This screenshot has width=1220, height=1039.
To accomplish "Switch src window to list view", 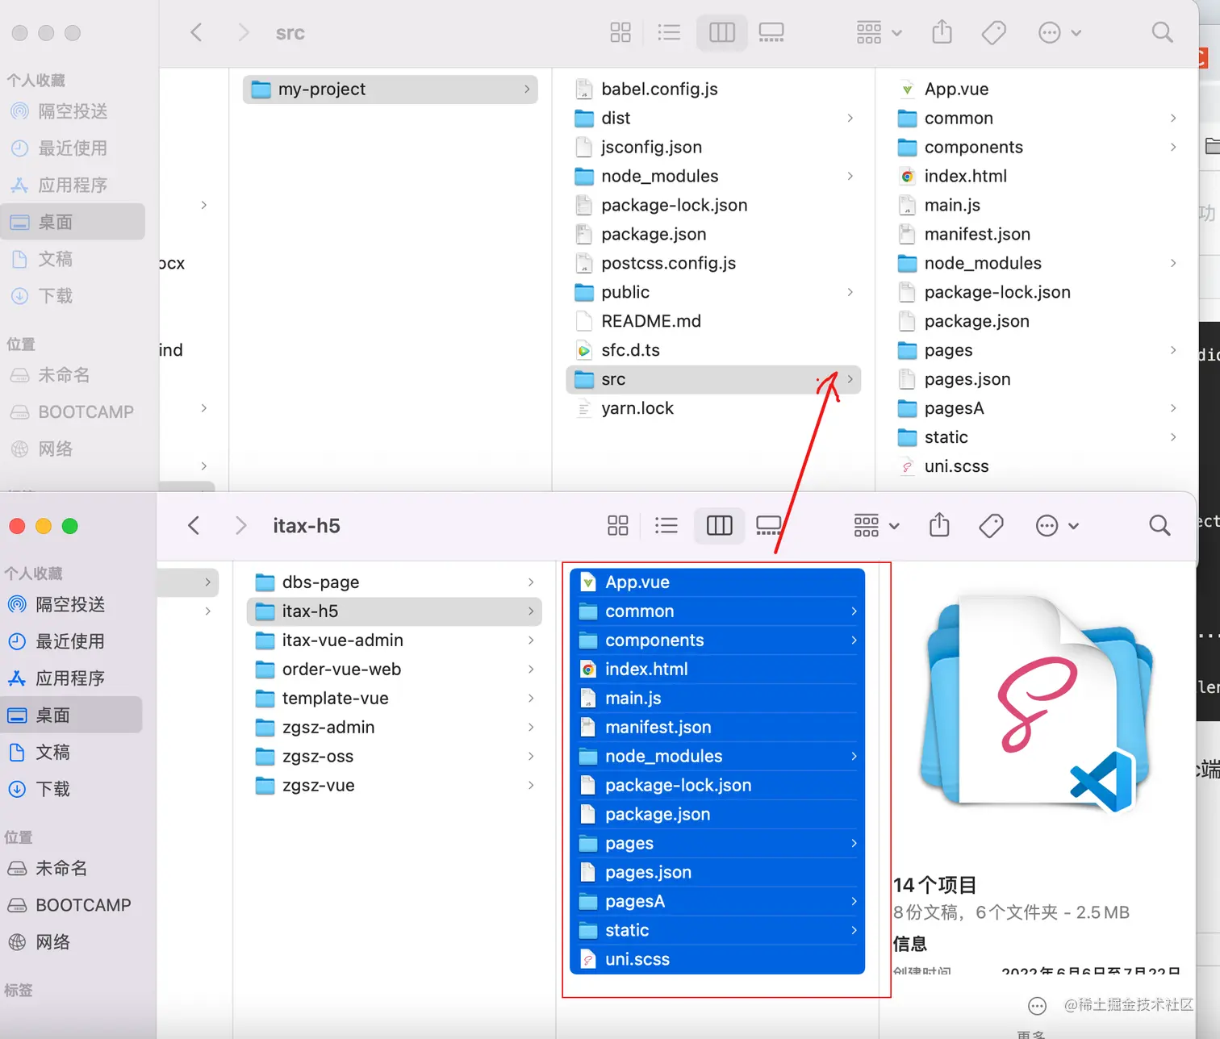I will 669,32.
